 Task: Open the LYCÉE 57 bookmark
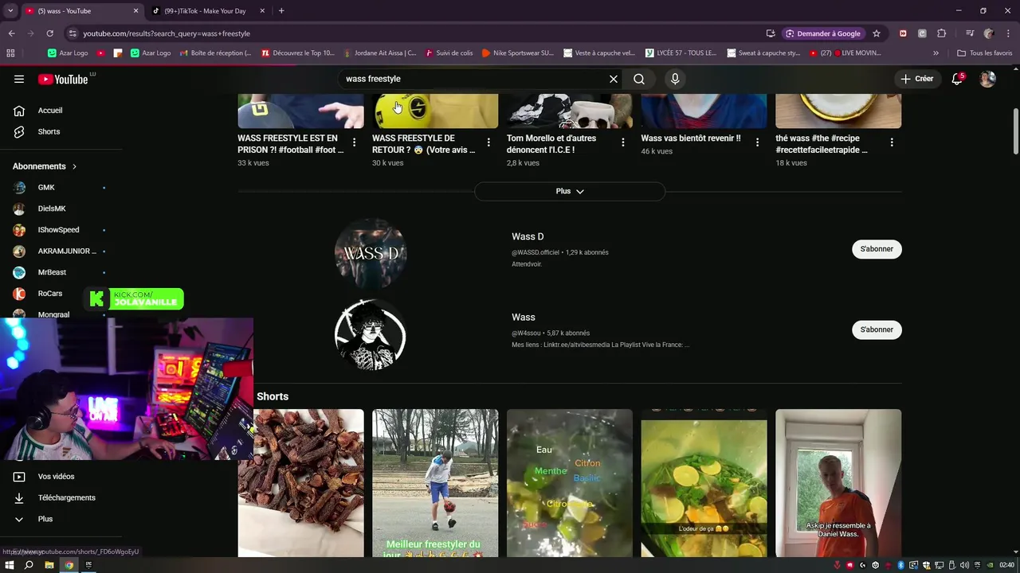point(681,53)
